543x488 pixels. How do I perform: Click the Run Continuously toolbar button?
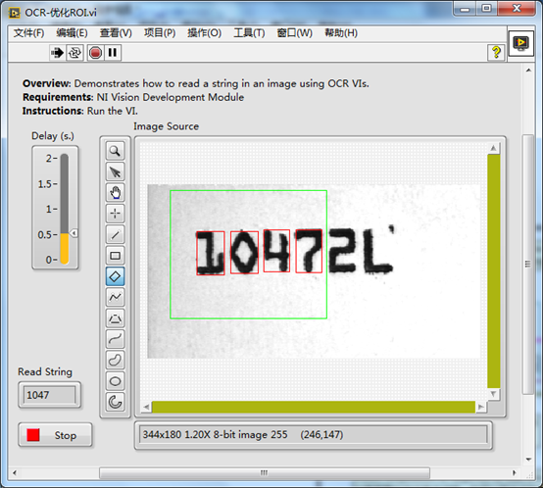click(x=74, y=53)
